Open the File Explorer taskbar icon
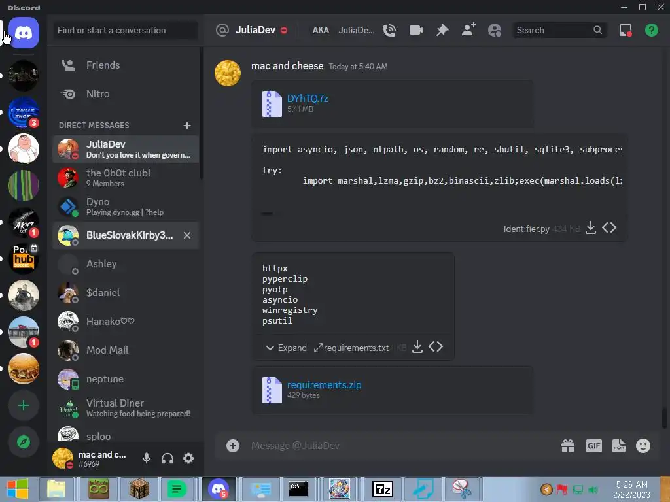The height and width of the screenshot is (502, 670). point(56,489)
